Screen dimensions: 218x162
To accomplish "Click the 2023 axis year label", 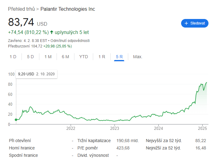I will [x=115, y=128].
